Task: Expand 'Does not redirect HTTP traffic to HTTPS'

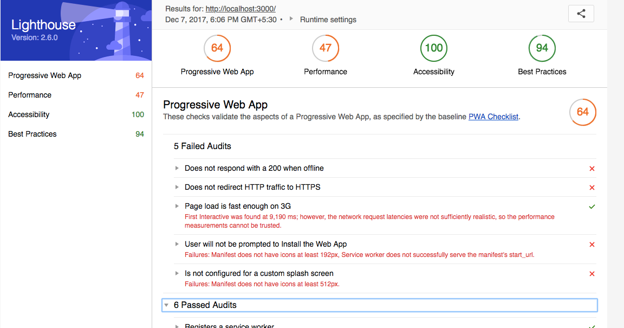Action: click(177, 187)
